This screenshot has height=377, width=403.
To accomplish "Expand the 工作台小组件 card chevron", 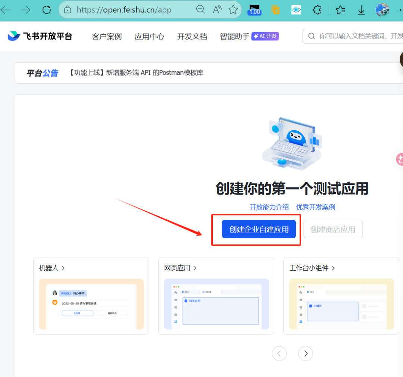I will pyautogui.click(x=333, y=268).
